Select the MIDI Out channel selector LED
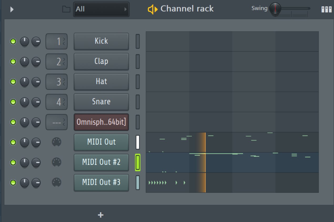Screen dimensions: 334x222 coord(138,142)
